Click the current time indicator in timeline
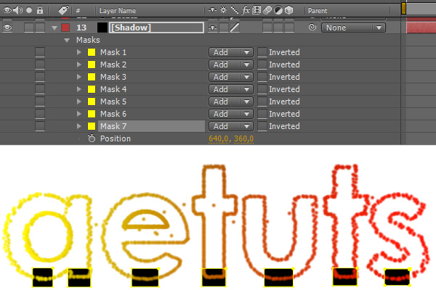The width and height of the screenshot is (436, 290). [403, 8]
